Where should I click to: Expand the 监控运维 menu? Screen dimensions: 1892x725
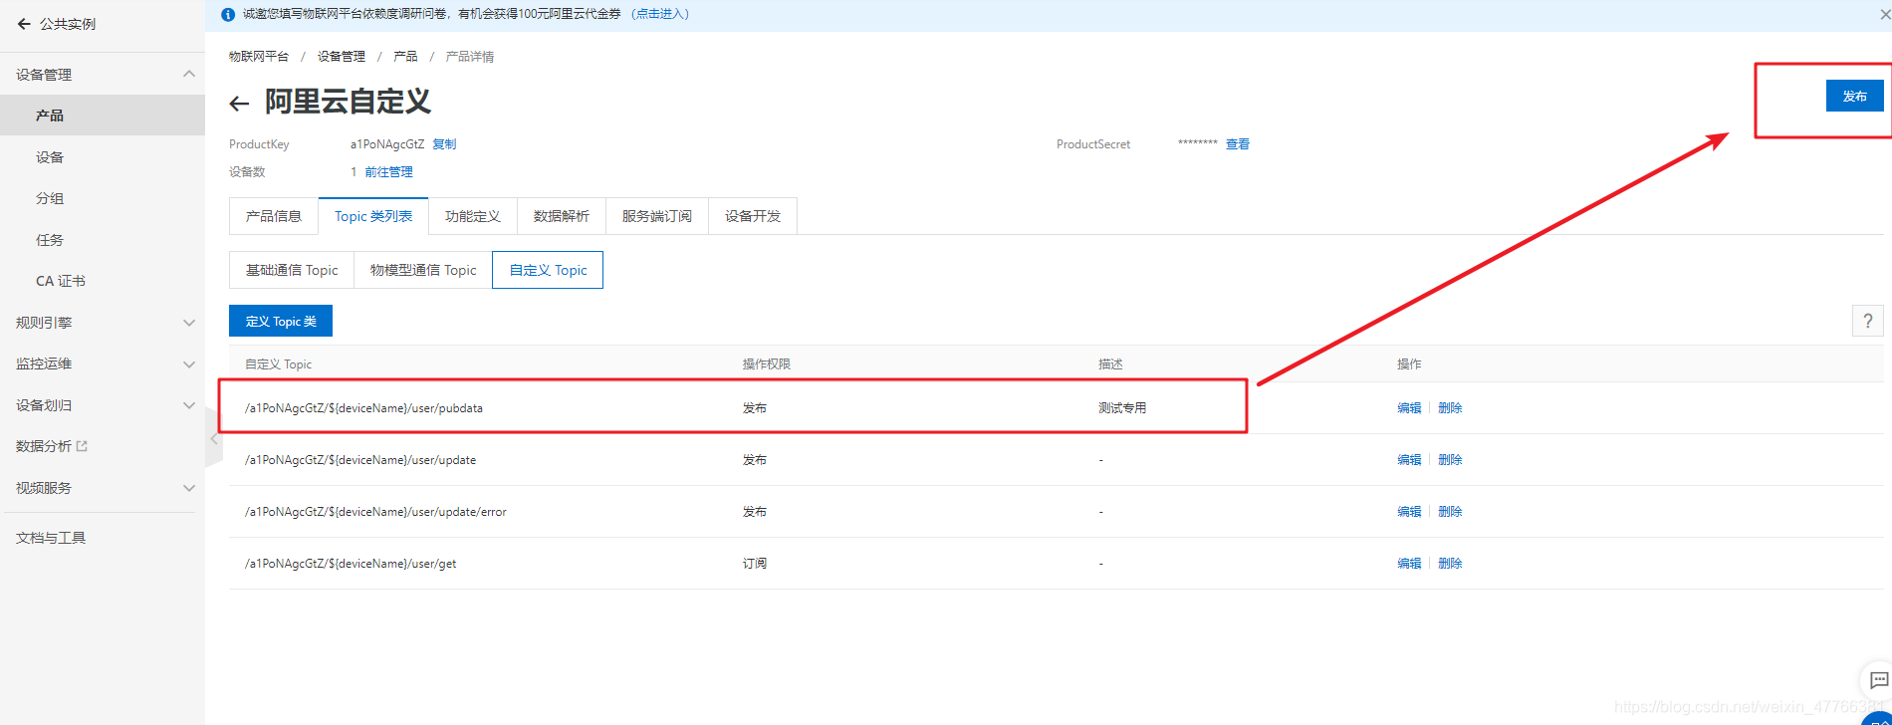click(189, 364)
